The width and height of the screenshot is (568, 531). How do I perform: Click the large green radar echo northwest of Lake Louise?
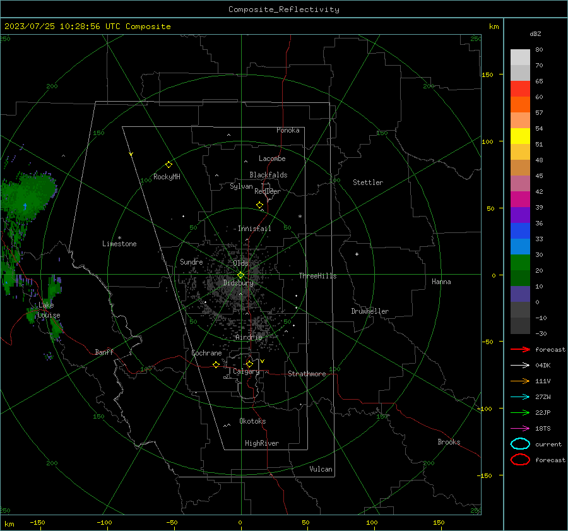coord(27,196)
